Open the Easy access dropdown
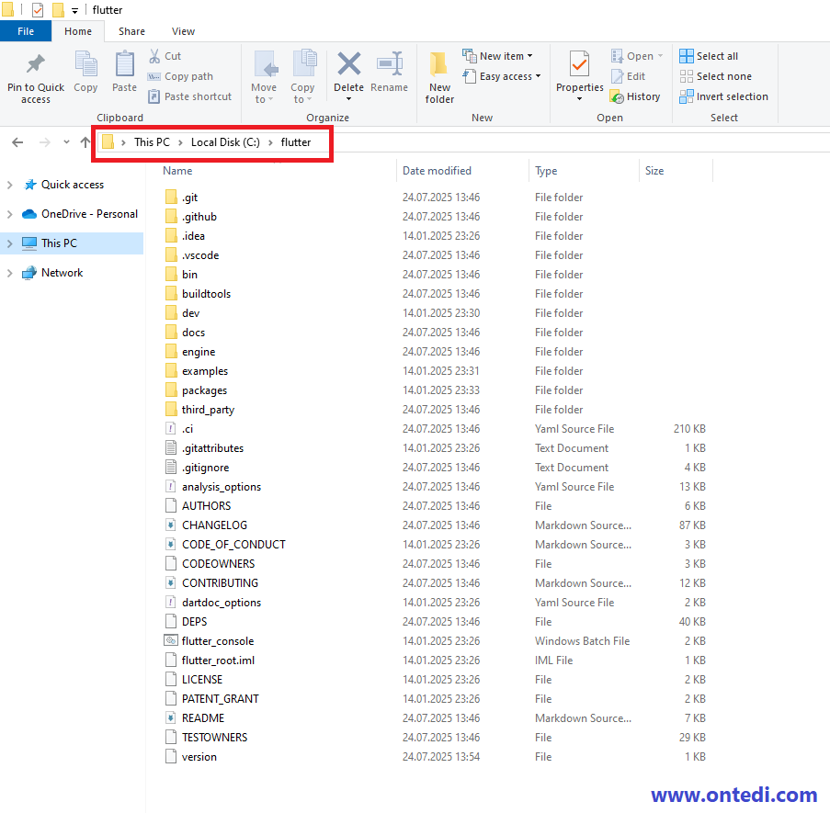The width and height of the screenshot is (830, 813). pos(502,76)
